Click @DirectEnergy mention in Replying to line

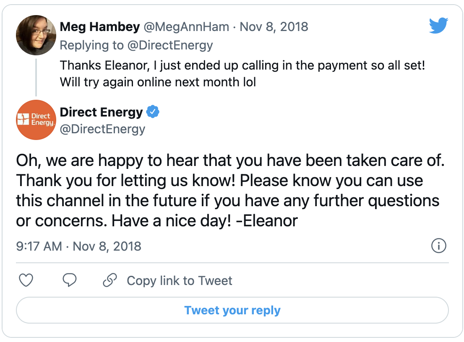tap(170, 45)
